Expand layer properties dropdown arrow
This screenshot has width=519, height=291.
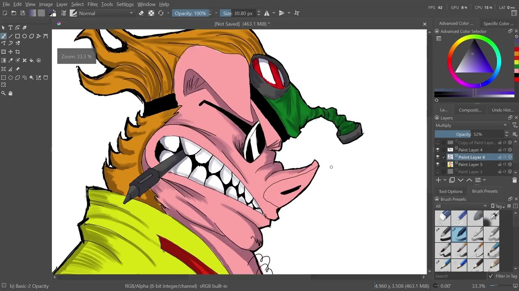tap(484, 180)
